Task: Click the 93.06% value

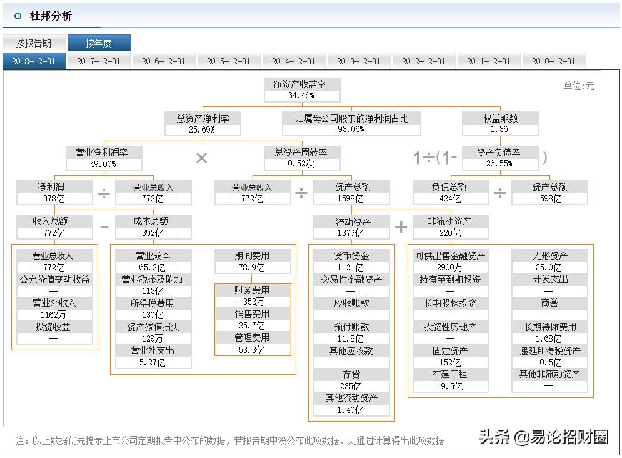Action: tap(351, 130)
